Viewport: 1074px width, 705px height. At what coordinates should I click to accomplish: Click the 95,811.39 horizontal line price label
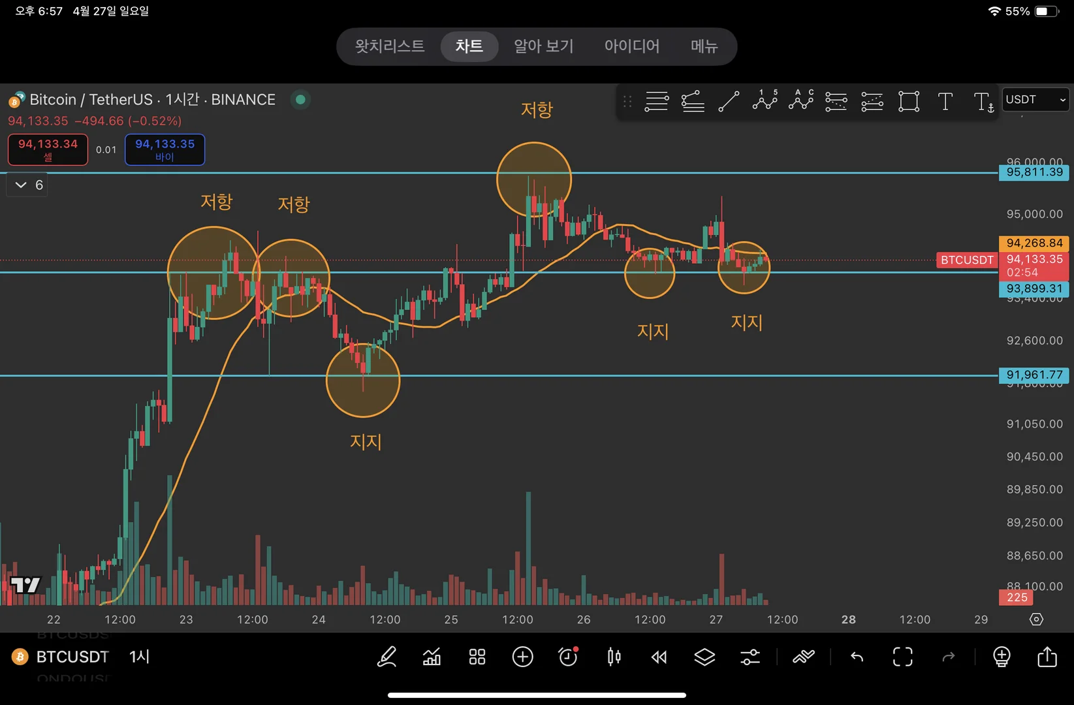[x=1034, y=172]
